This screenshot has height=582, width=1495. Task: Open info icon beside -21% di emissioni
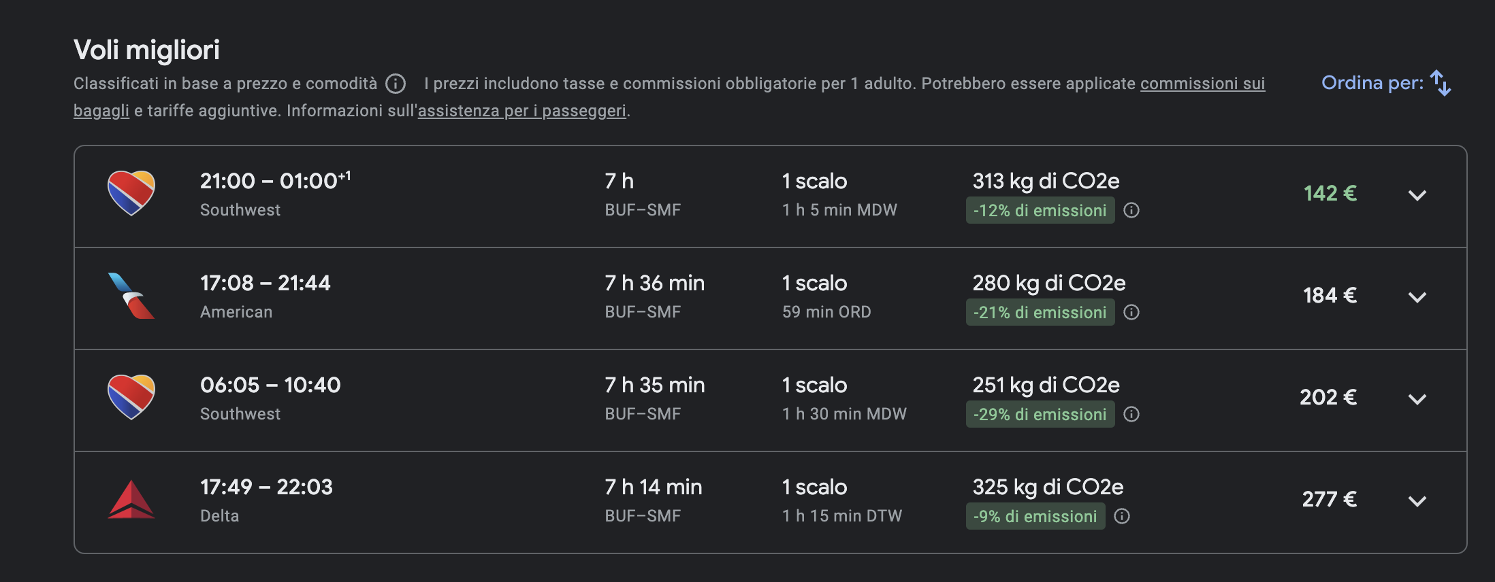(x=1131, y=313)
